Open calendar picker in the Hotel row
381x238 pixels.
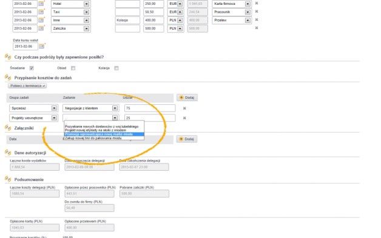click(x=41, y=4)
